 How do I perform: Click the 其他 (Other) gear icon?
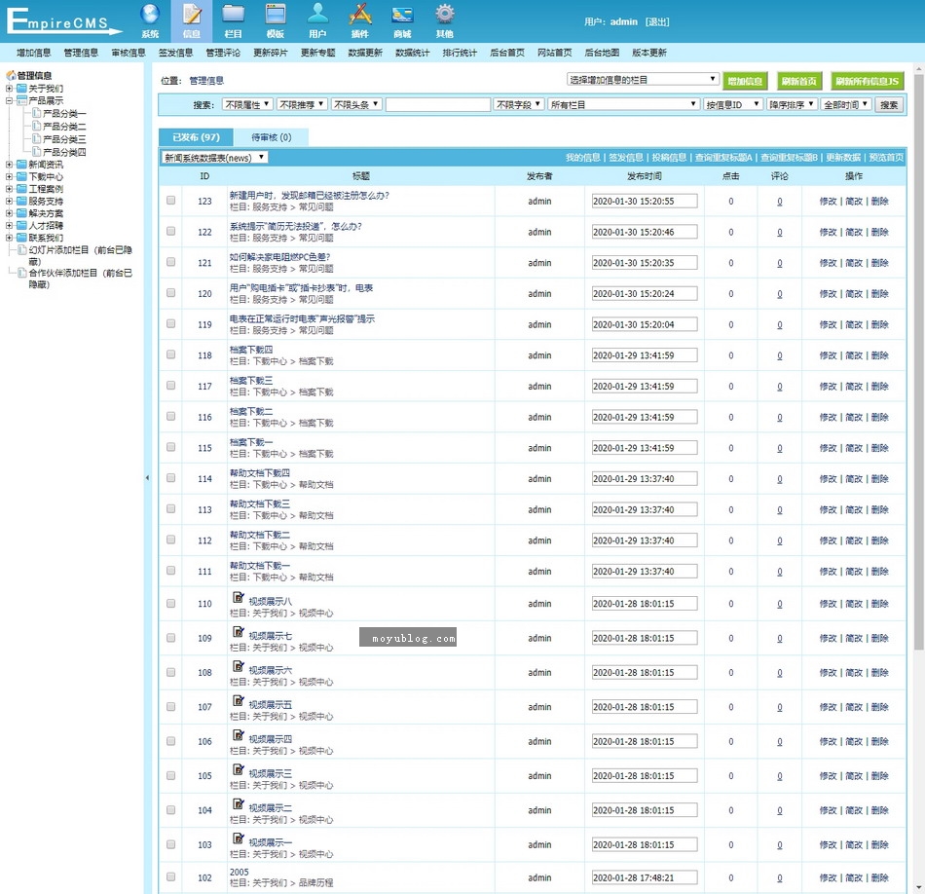tap(445, 15)
